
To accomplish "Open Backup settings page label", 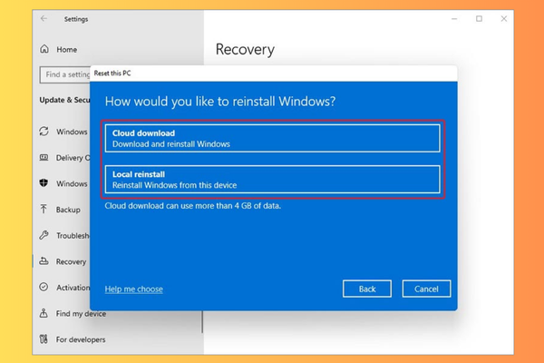I will 68,210.
